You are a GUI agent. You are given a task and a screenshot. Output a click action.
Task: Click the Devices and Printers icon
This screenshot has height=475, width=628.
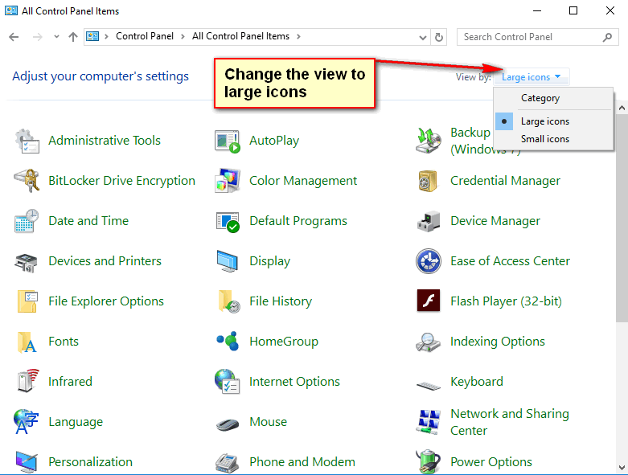pyautogui.click(x=26, y=263)
